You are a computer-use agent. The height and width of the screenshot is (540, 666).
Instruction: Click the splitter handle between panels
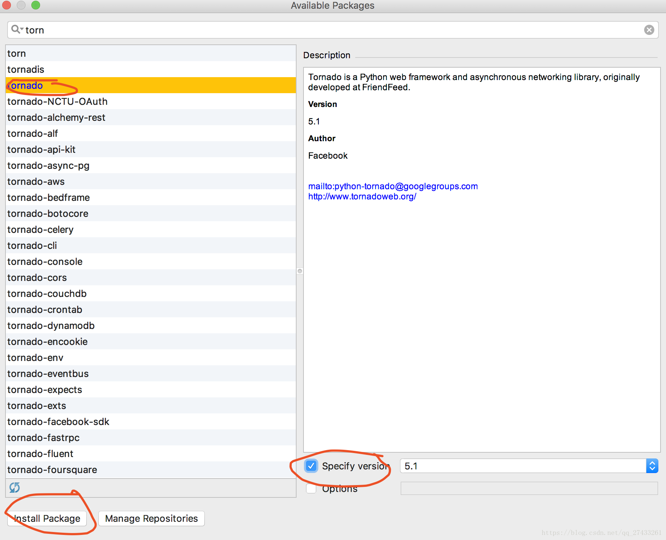(x=300, y=271)
